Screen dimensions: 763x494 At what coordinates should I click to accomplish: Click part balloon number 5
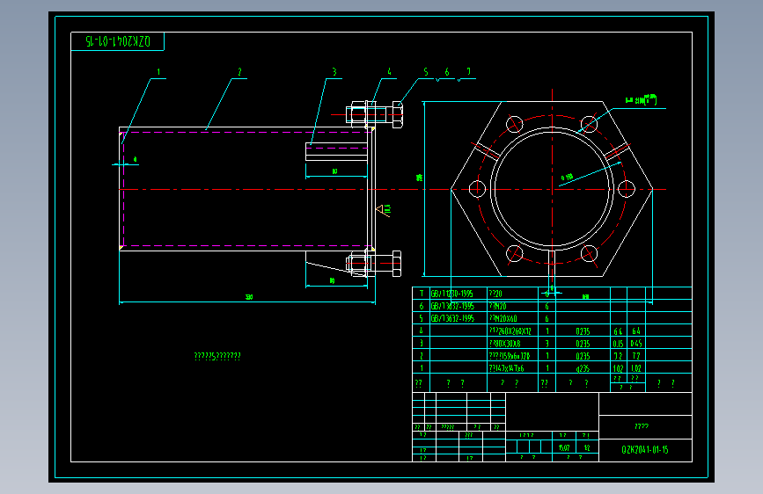pyautogui.click(x=426, y=72)
